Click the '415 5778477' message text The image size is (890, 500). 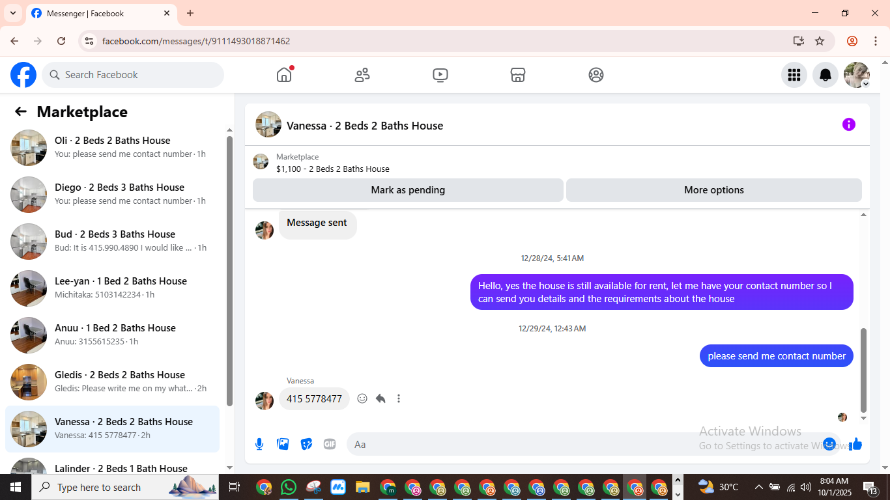pyautogui.click(x=314, y=399)
